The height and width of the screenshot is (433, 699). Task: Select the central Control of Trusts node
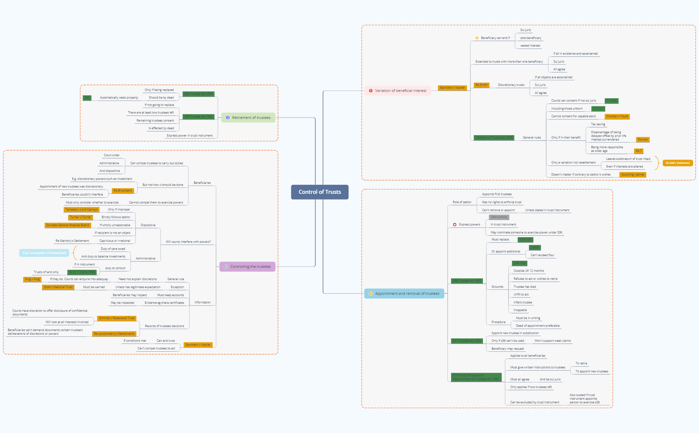pyautogui.click(x=320, y=192)
